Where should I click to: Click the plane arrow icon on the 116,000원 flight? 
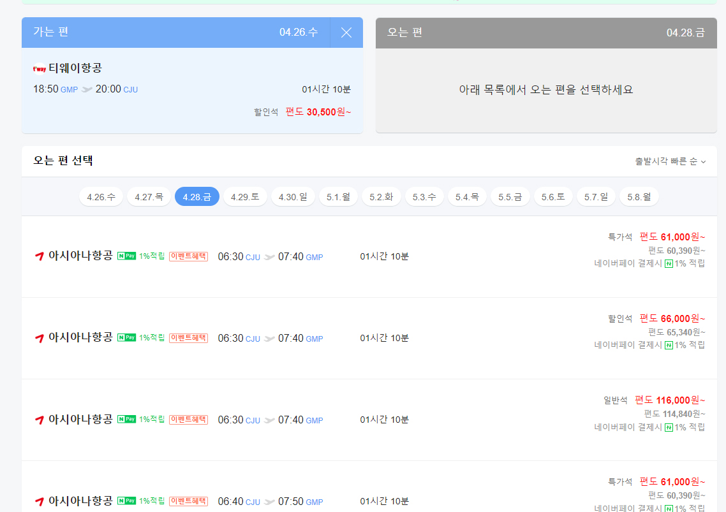(x=269, y=420)
